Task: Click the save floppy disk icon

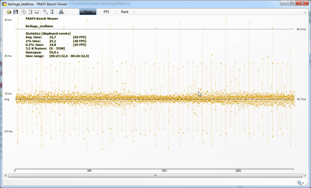Action: point(16,12)
